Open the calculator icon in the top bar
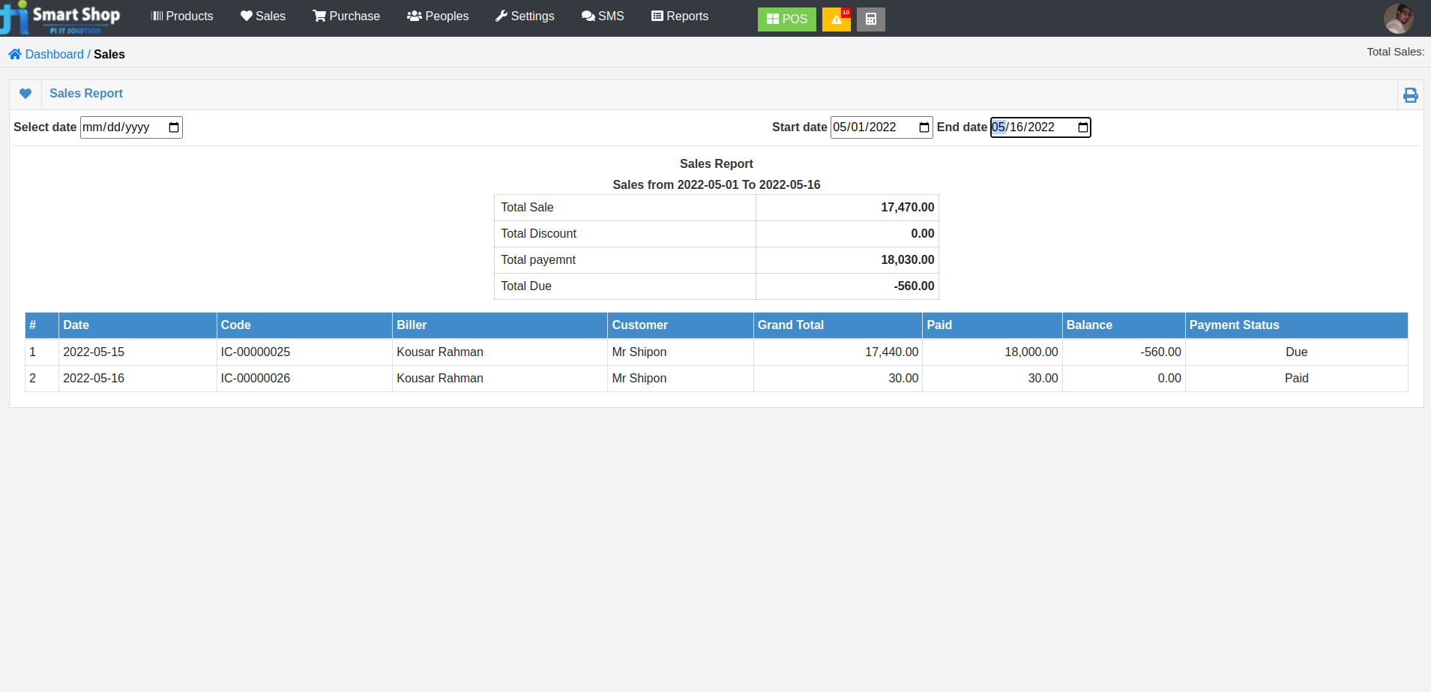The image size is (1431, 692). tap(870, 19)
